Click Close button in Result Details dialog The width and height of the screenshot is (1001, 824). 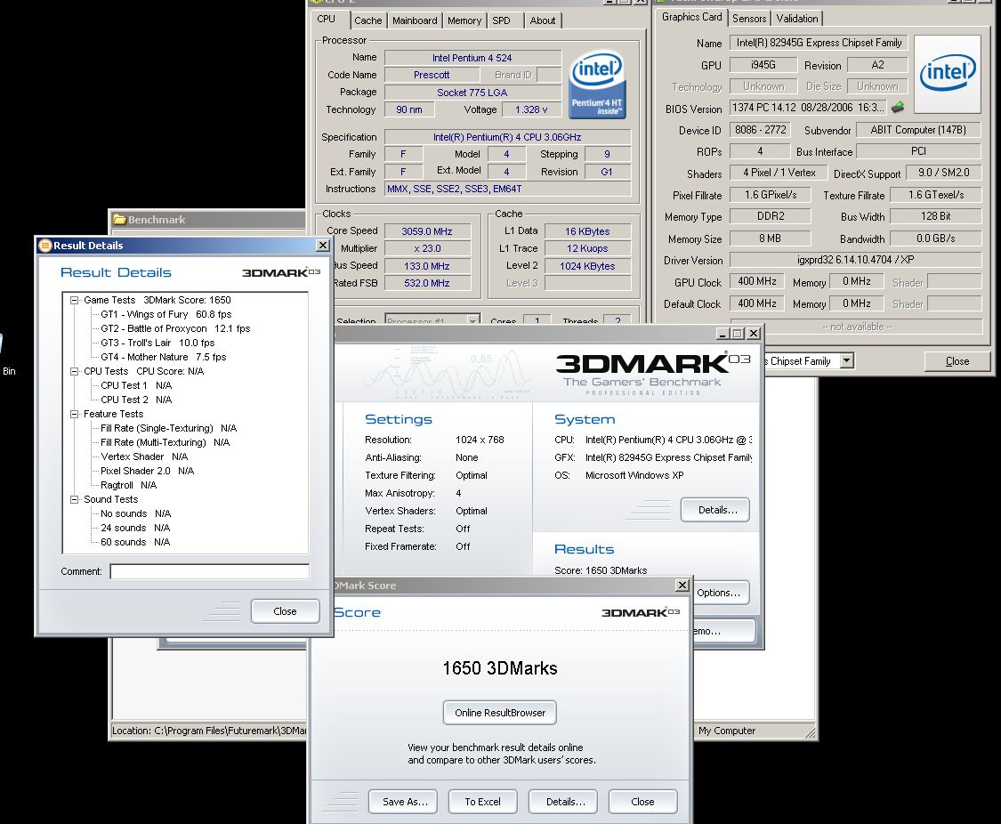(285, 611)
